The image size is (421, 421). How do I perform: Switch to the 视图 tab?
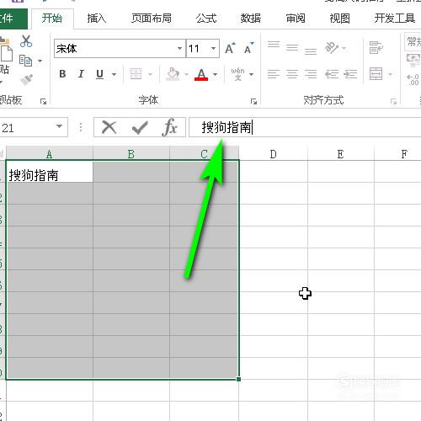click(x=339, y=19)
